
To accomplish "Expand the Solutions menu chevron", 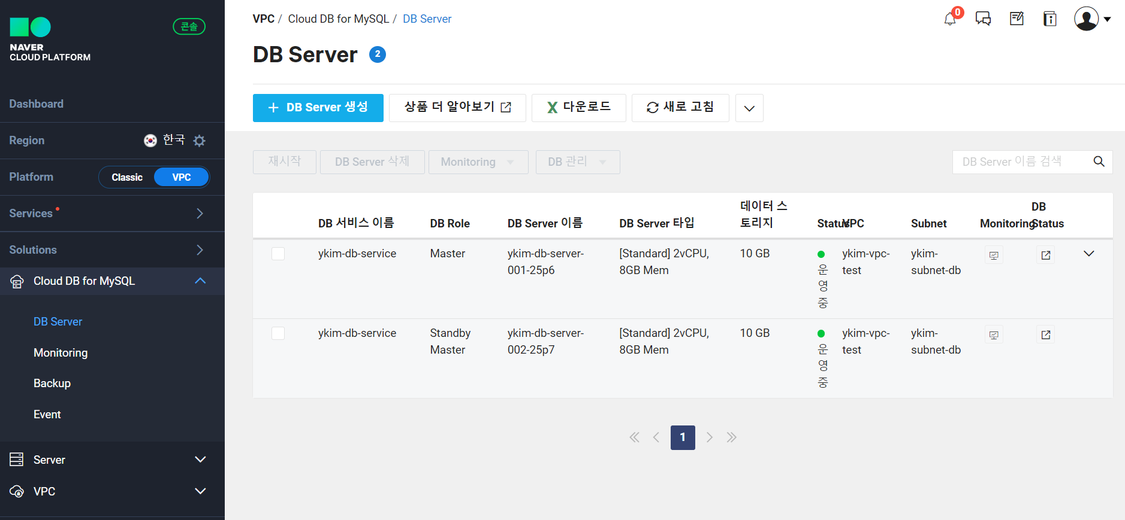I will [200, 250].
